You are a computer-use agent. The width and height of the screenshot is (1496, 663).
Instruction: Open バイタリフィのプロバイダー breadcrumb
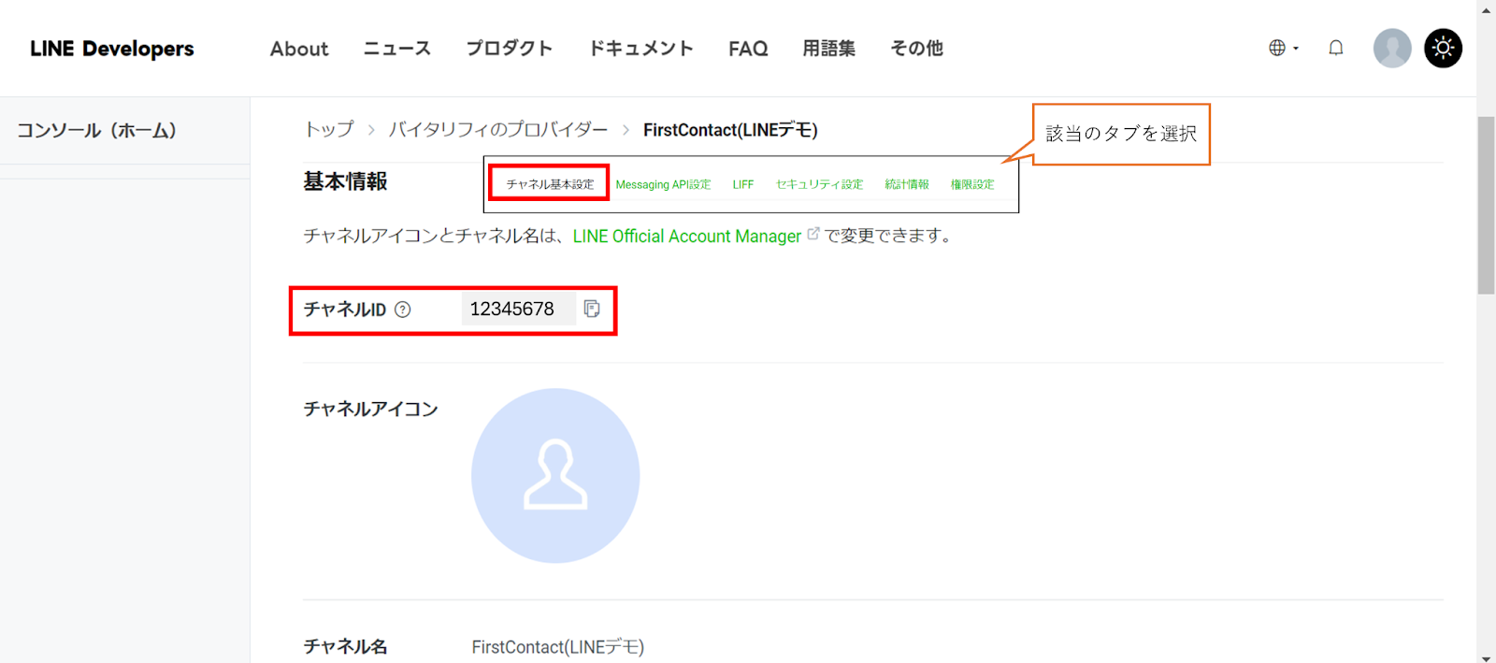[x=498, y=130]
